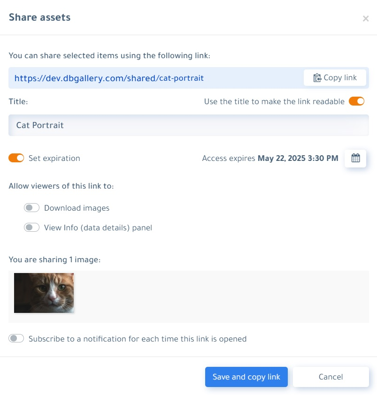Click the shared images preview area
Viewport: 377px width, 395px height.
pyautogui.click(x=189, y=296)
